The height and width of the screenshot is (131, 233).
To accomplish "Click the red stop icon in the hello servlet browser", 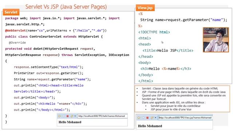I will point(68,116).
